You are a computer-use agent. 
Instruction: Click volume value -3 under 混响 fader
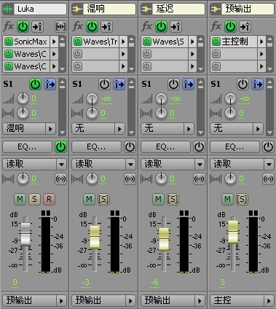pos(86,283)
